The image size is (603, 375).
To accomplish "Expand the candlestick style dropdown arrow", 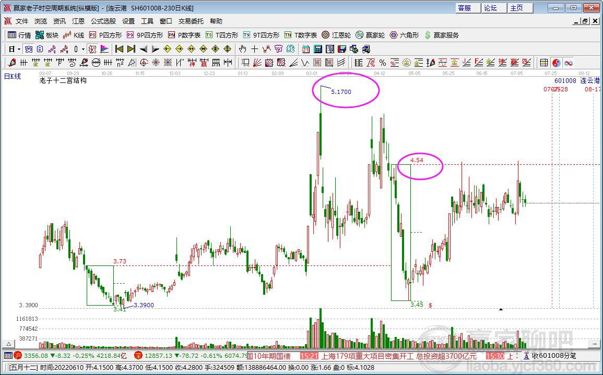I will coord(83,49).
